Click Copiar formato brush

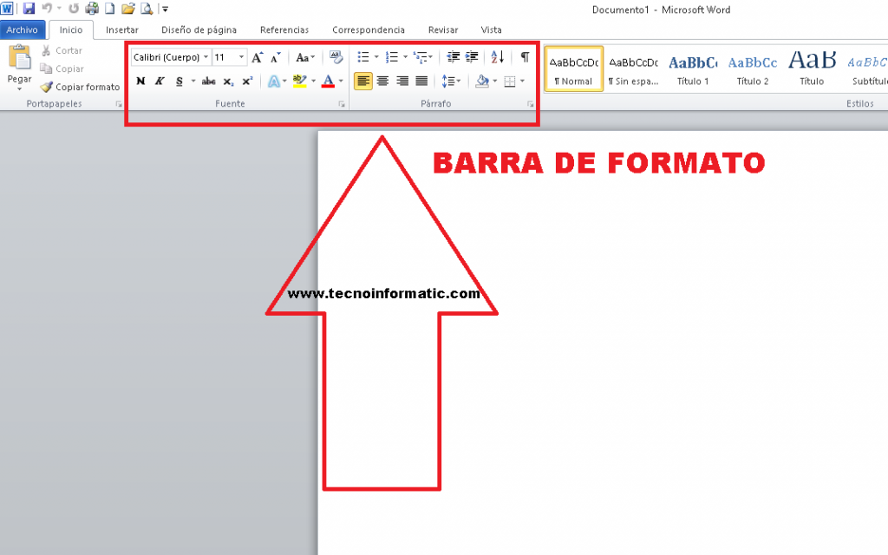80,87
